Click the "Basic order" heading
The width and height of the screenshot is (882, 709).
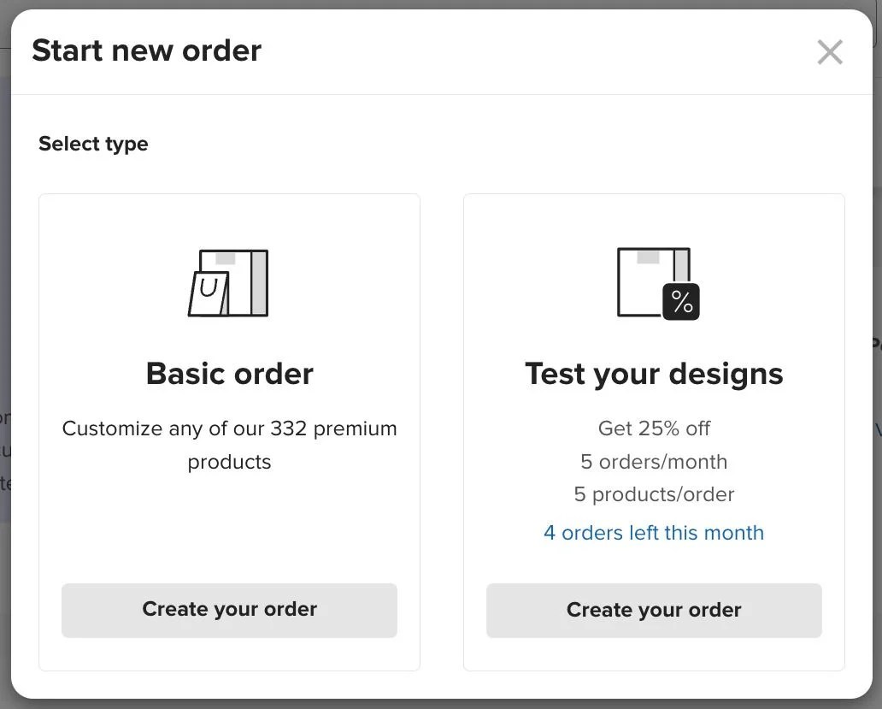[229, 374]
